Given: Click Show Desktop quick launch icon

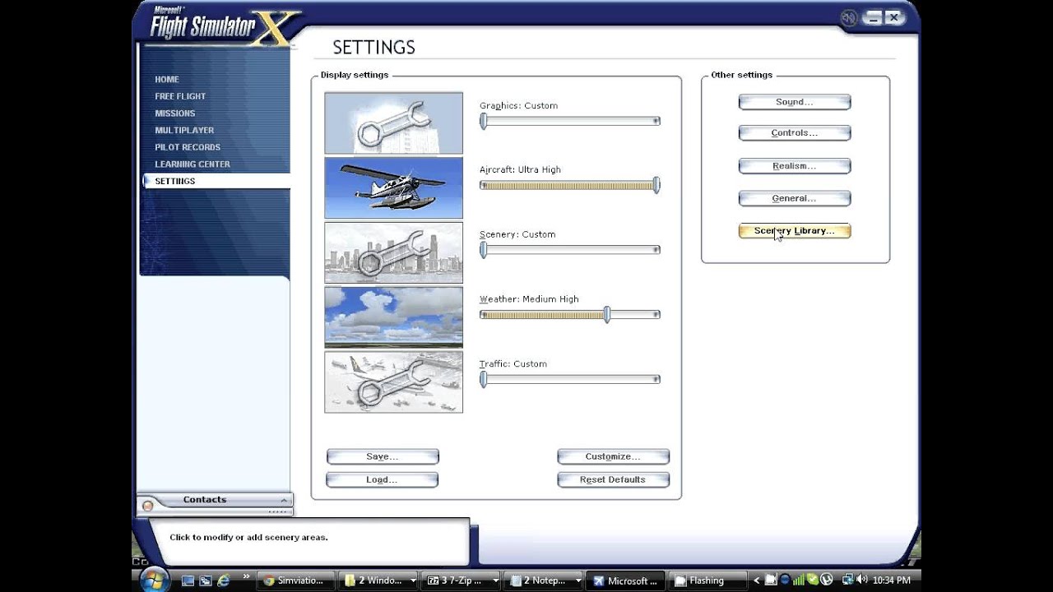Looking at the screenshot, I should [188, 580].
